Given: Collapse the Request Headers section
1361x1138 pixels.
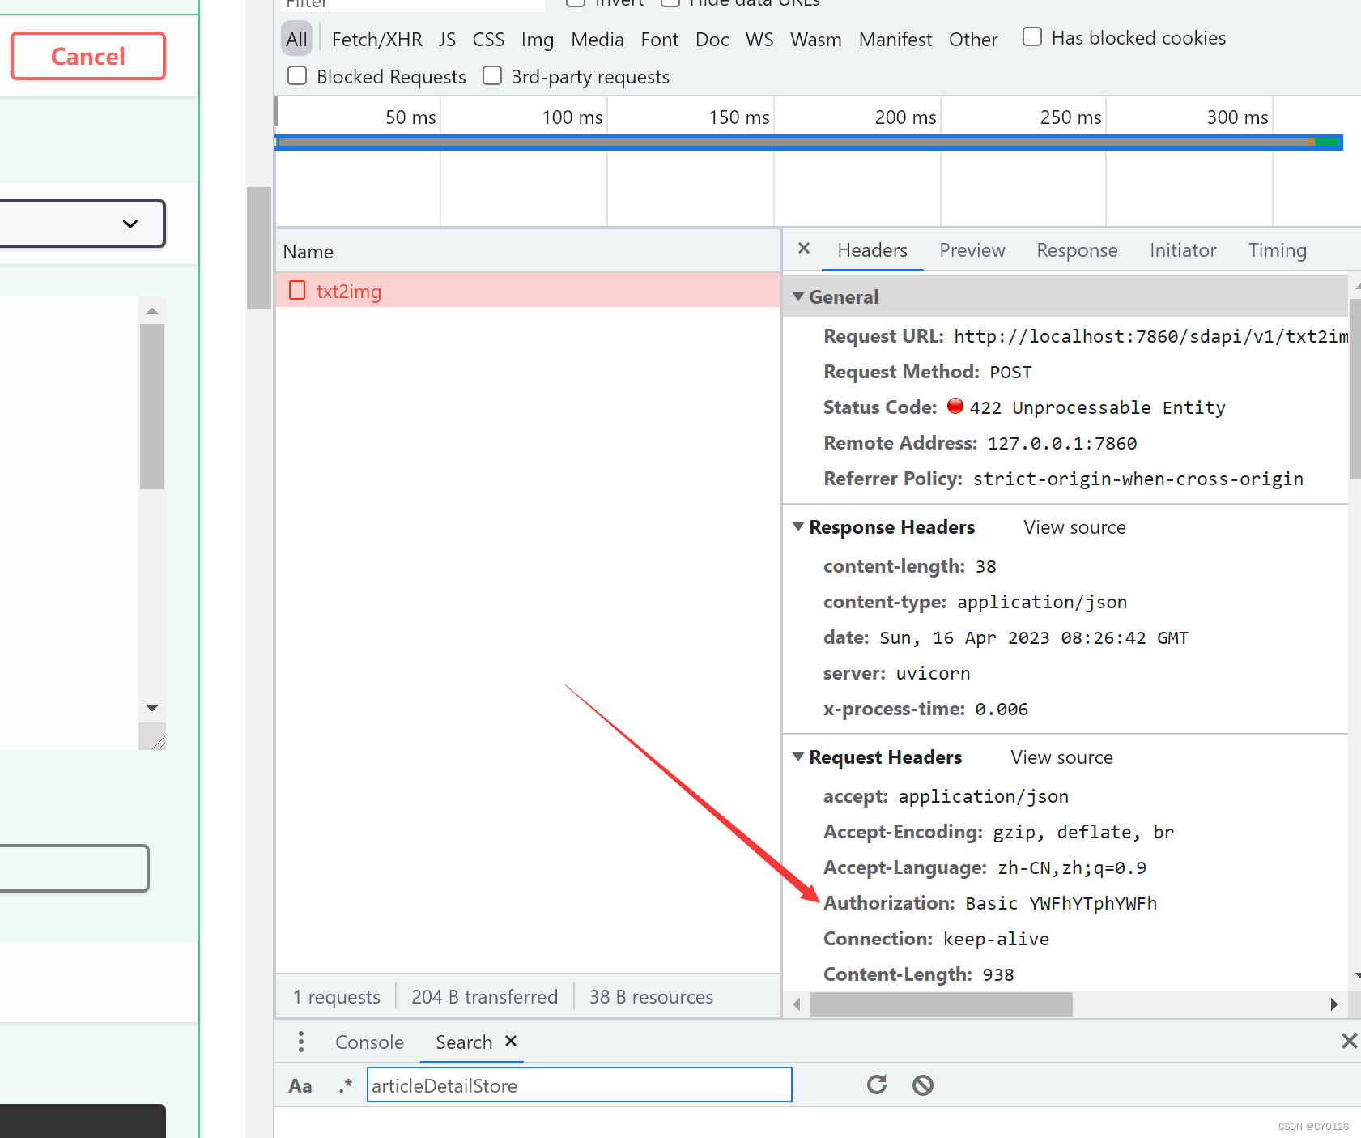Looking at the screenshot, I should tap(799, 757).
